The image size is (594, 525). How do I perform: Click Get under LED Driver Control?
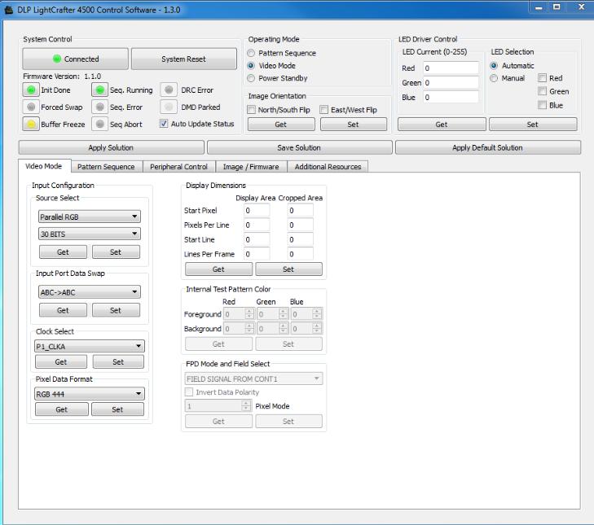coord(442,125)
